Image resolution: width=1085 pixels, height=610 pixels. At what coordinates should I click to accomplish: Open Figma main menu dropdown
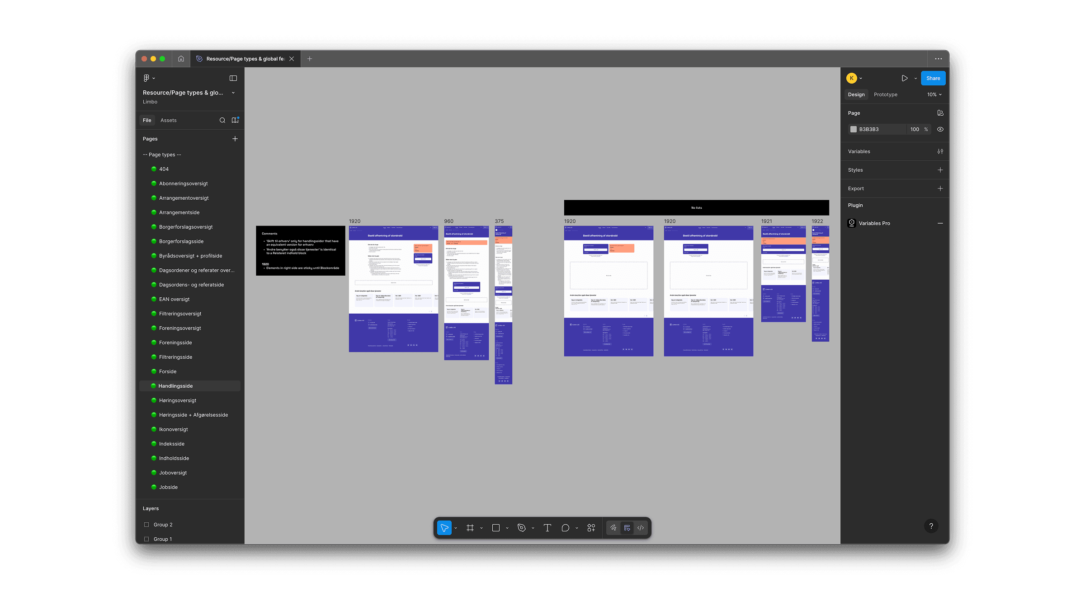pos(148,78)
